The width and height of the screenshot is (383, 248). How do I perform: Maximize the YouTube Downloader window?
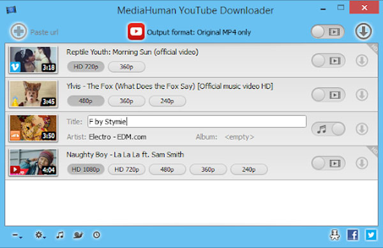point(341,8)
